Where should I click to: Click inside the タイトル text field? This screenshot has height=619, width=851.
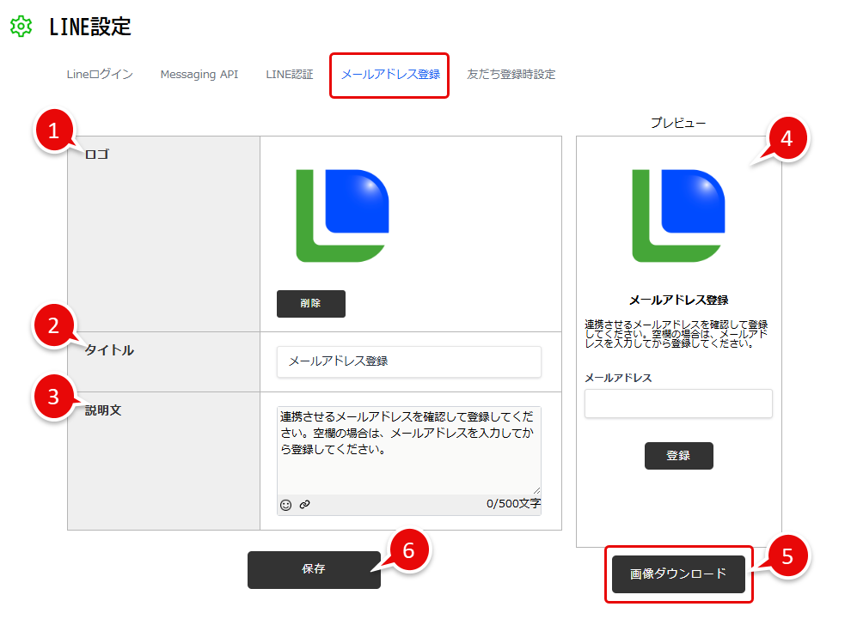[x=409, y=361]
